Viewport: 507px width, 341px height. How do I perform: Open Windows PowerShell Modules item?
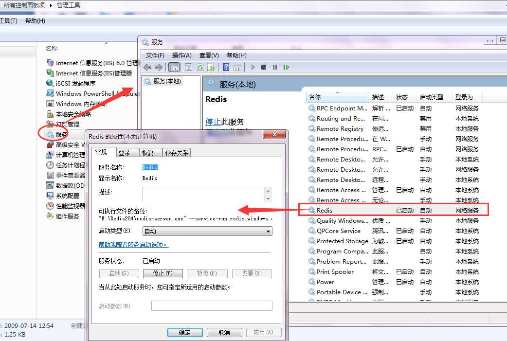pyautogui.click(x=92, y=93)
